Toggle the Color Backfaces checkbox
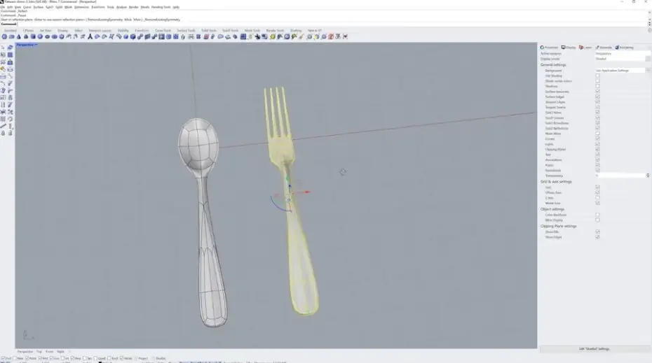This screenshot has height=363, width=652. (x=597, y=215)
